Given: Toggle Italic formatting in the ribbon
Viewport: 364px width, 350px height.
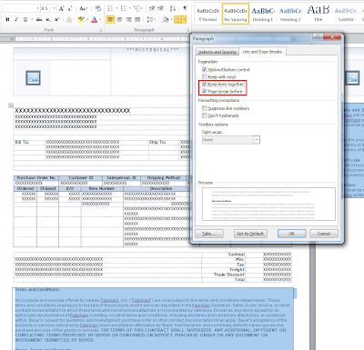Looking at the screenshot, I should (x=16, y=19).
